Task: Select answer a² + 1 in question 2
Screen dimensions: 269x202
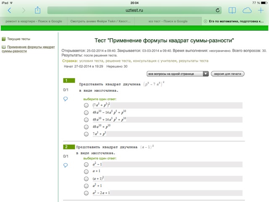Action: pos(86,186)
